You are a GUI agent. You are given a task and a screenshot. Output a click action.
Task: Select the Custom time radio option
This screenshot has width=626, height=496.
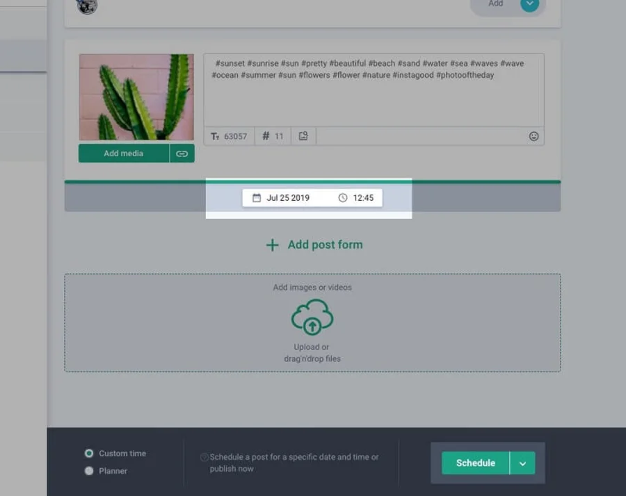pyautogui.click(x=89, y=453)
